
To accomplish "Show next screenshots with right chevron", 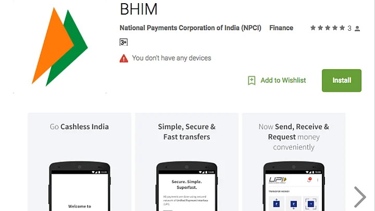I will 360,197.
